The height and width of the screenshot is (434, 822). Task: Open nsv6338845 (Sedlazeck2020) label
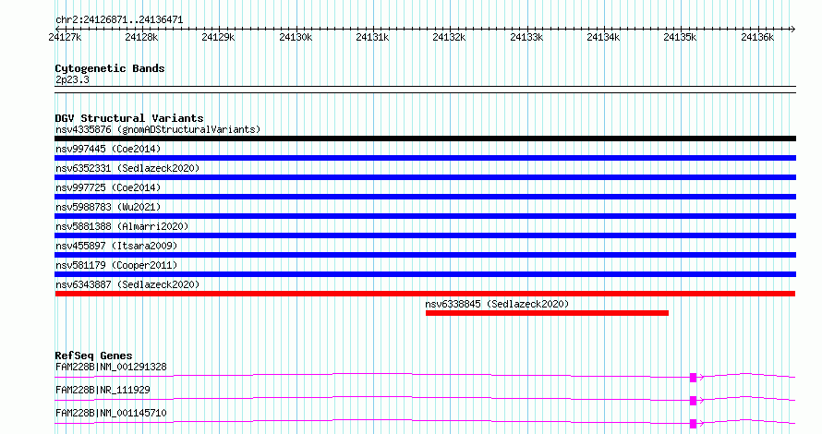point(497,304)
